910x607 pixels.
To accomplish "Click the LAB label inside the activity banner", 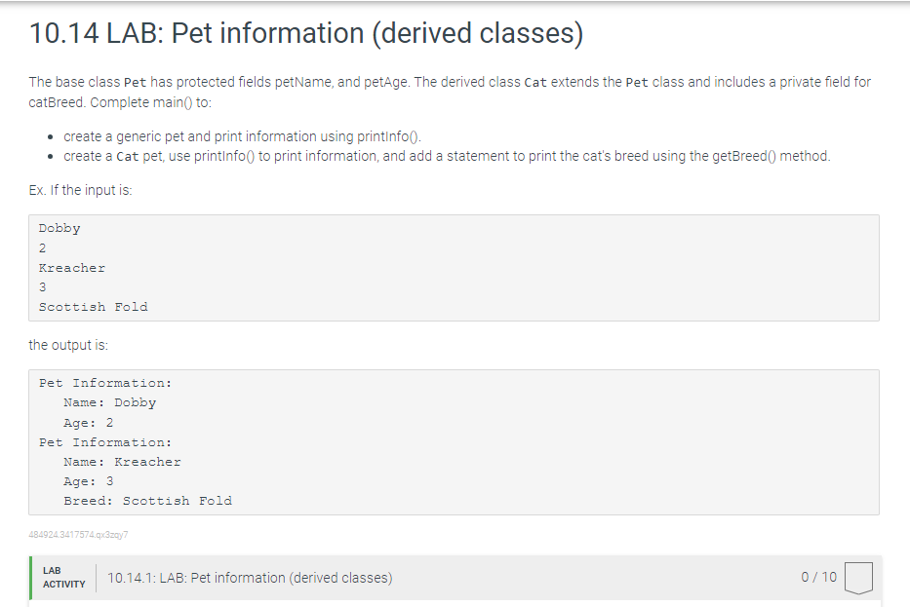I will click(51, 571).
